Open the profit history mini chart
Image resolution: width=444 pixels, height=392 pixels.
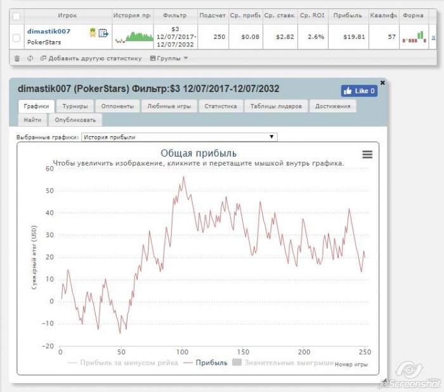tap(133, 37)
